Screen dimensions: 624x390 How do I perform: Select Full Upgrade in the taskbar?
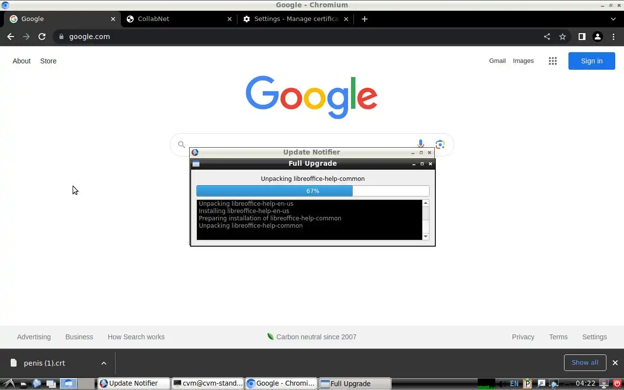point(355,384)
